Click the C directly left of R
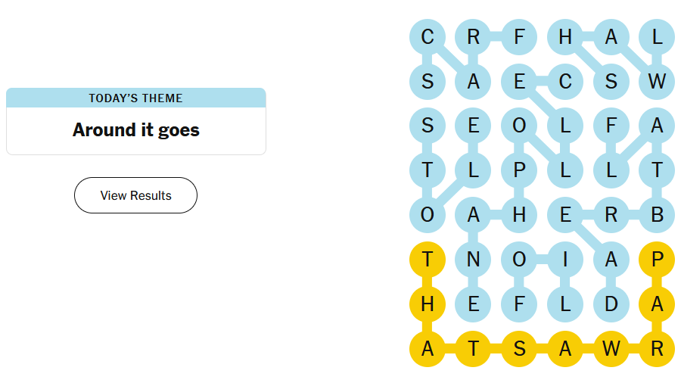Screen dimensions: 681x383 [428, 36]
